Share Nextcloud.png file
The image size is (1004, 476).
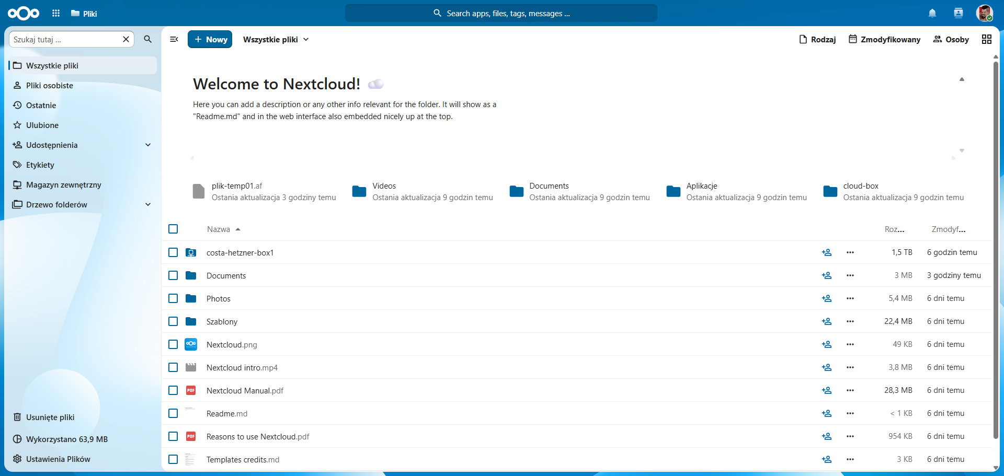[827, 344]
